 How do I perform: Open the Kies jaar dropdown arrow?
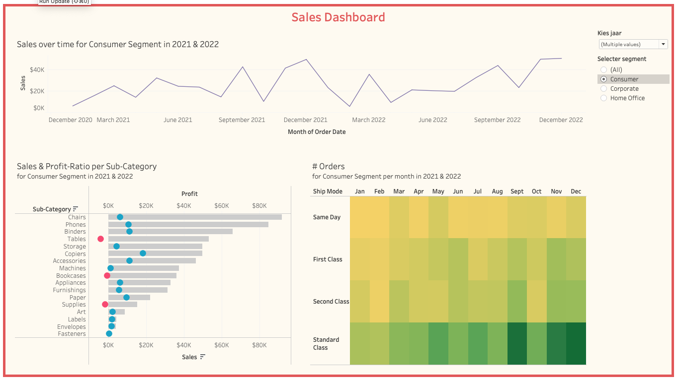pos(663,45)
